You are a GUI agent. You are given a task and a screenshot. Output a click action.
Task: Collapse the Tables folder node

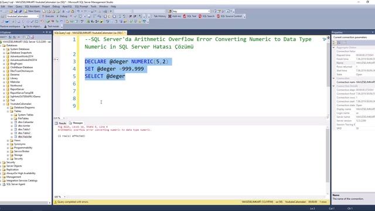coord(8,111)
